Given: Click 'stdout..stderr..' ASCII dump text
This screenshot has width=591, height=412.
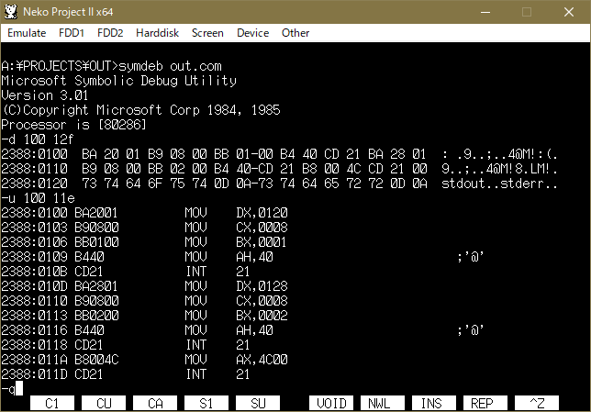Looking at the screenshot, I should (x=499, y=184).
